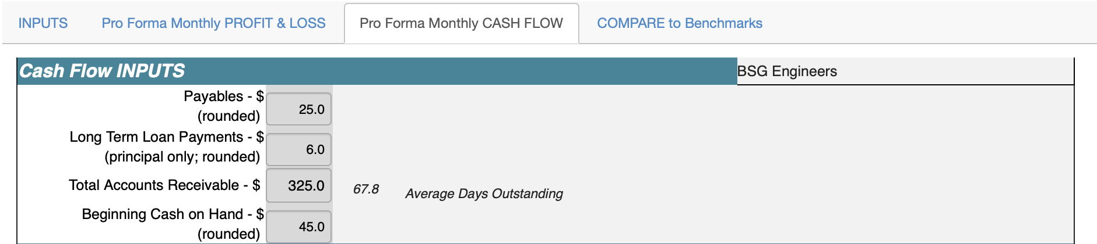Viewport: 1097px width, 244px height.
Task: Click the Beginning Cash on Hand input
Action: [x=299, y=227]
